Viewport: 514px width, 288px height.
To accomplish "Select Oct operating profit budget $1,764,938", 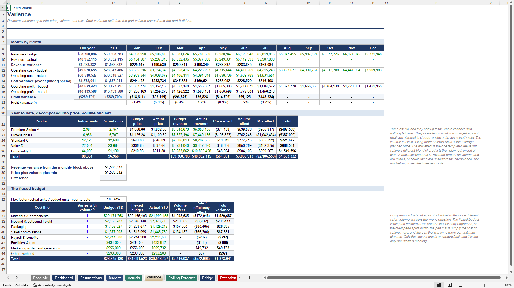I will click(330, 86).
